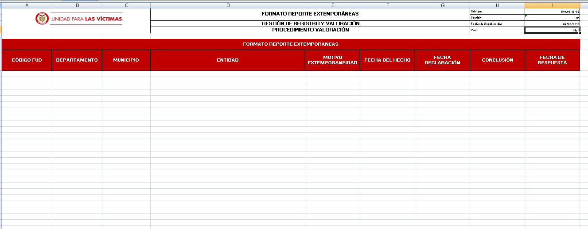Click the 'Fecha de Aprobación:' label cell

tap(497, 24)
